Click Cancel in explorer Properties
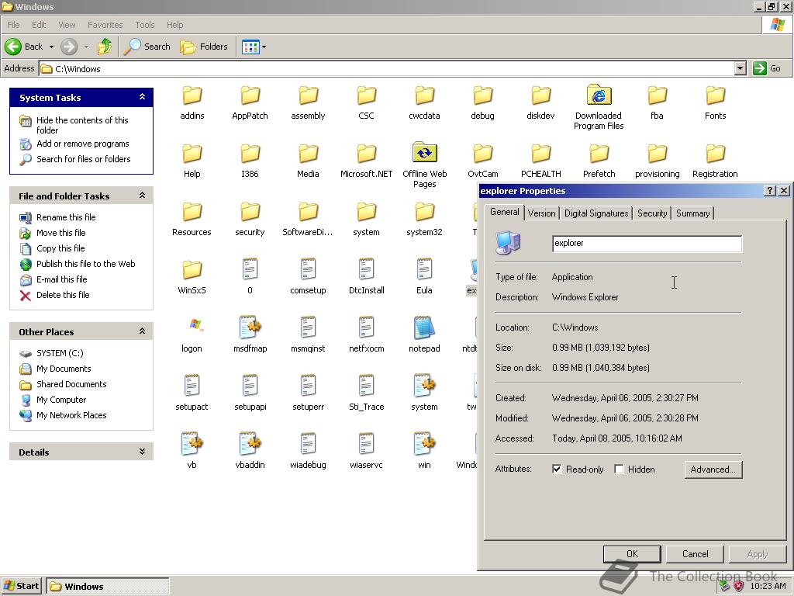The width and height of the screenshot is (794, 596). (695, 554)
